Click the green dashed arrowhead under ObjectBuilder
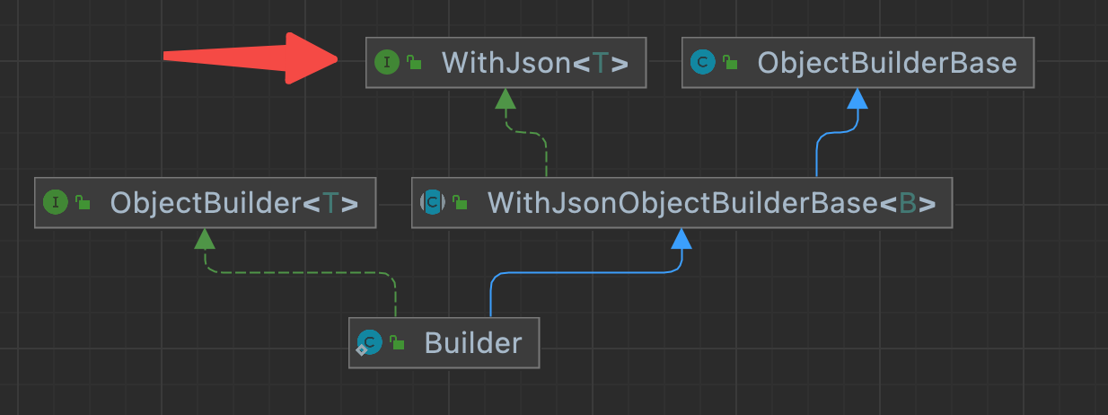 pos(205,238)
